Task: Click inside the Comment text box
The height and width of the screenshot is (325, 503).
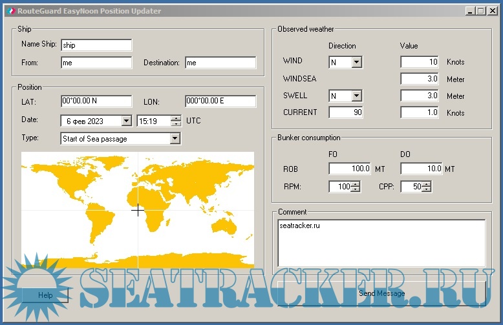Action: [381, 242]
